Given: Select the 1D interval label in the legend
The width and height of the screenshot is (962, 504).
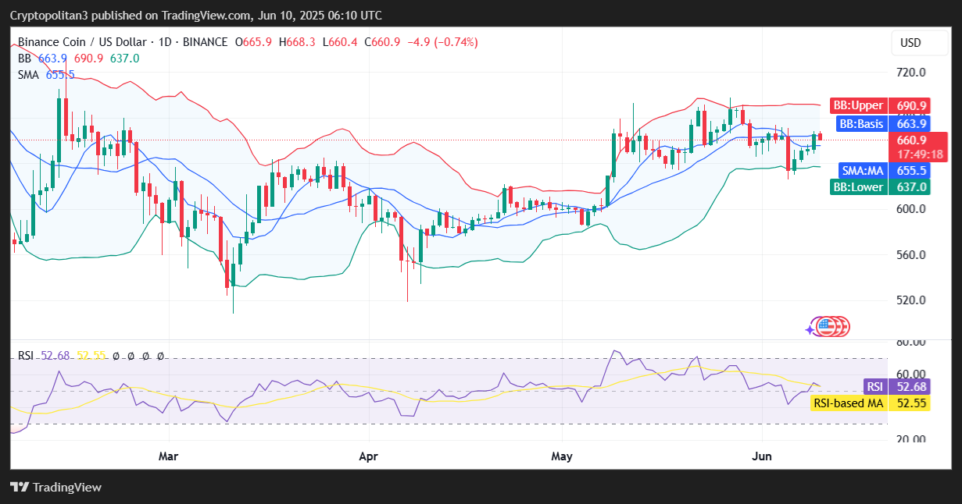Looking at the screenshot, I should point(164,42).
